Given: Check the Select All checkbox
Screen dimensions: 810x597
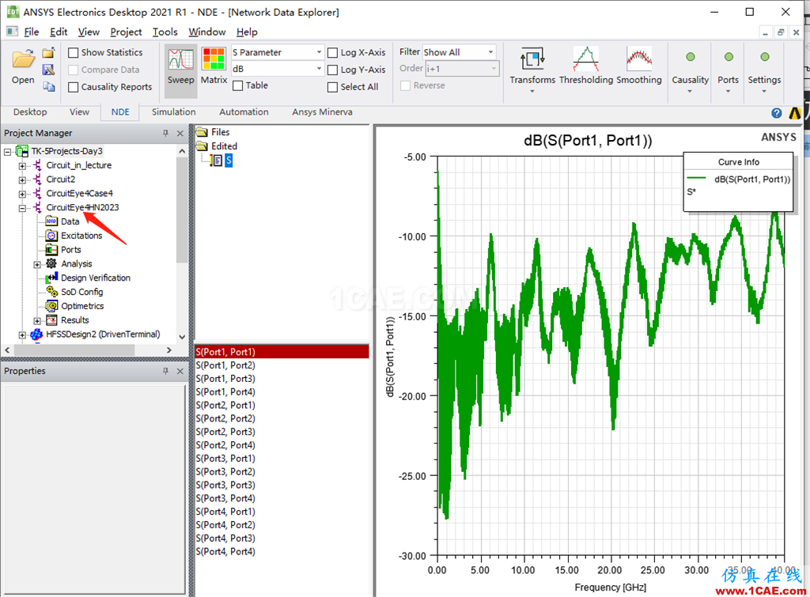Looking at the screenshot, I should 333,87.
